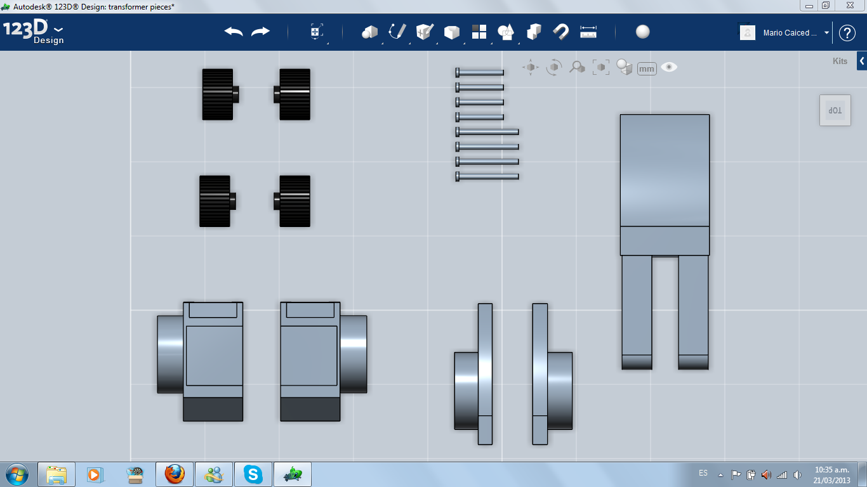Open the Windows Start menu
This screenshot has width=867, height=487.
17,474
